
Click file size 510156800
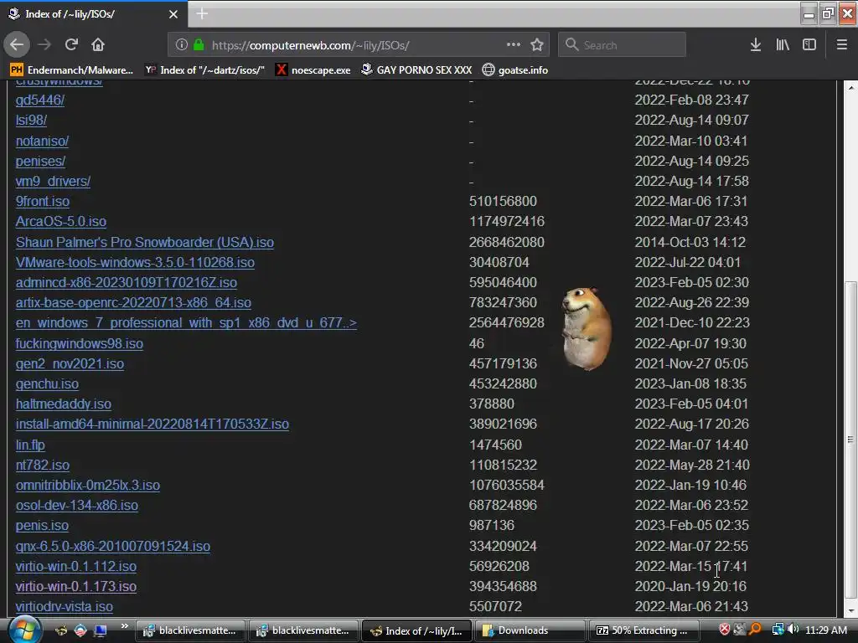503,201
